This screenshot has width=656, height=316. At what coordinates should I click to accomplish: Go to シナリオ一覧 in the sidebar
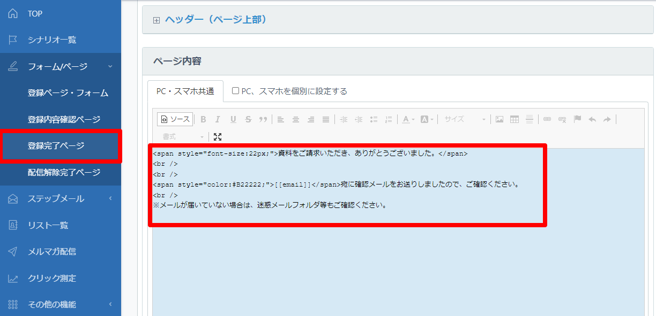click(x=52, y=40)
